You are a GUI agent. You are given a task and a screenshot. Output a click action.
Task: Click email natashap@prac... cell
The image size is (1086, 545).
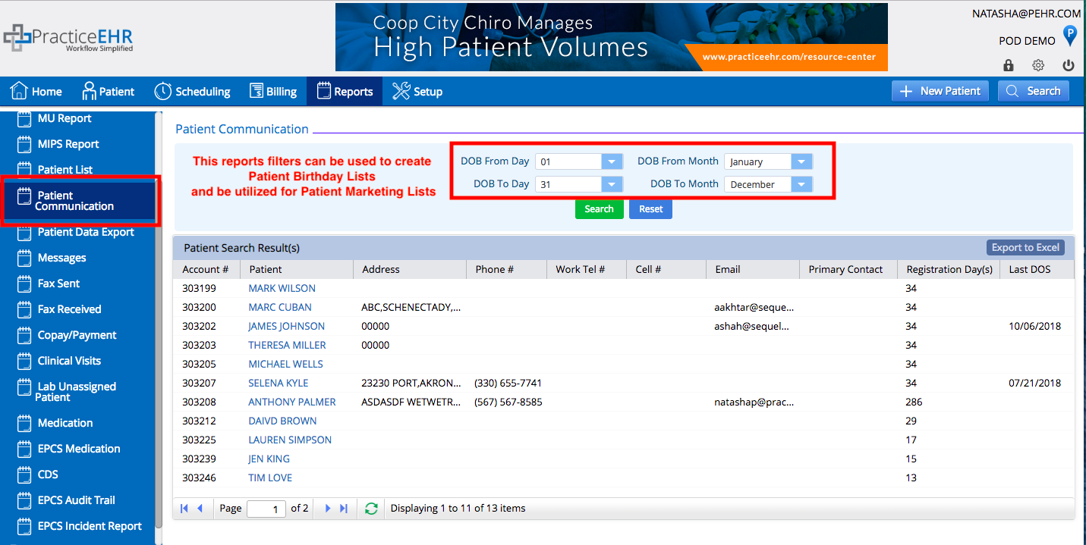(x=754, y=402)
